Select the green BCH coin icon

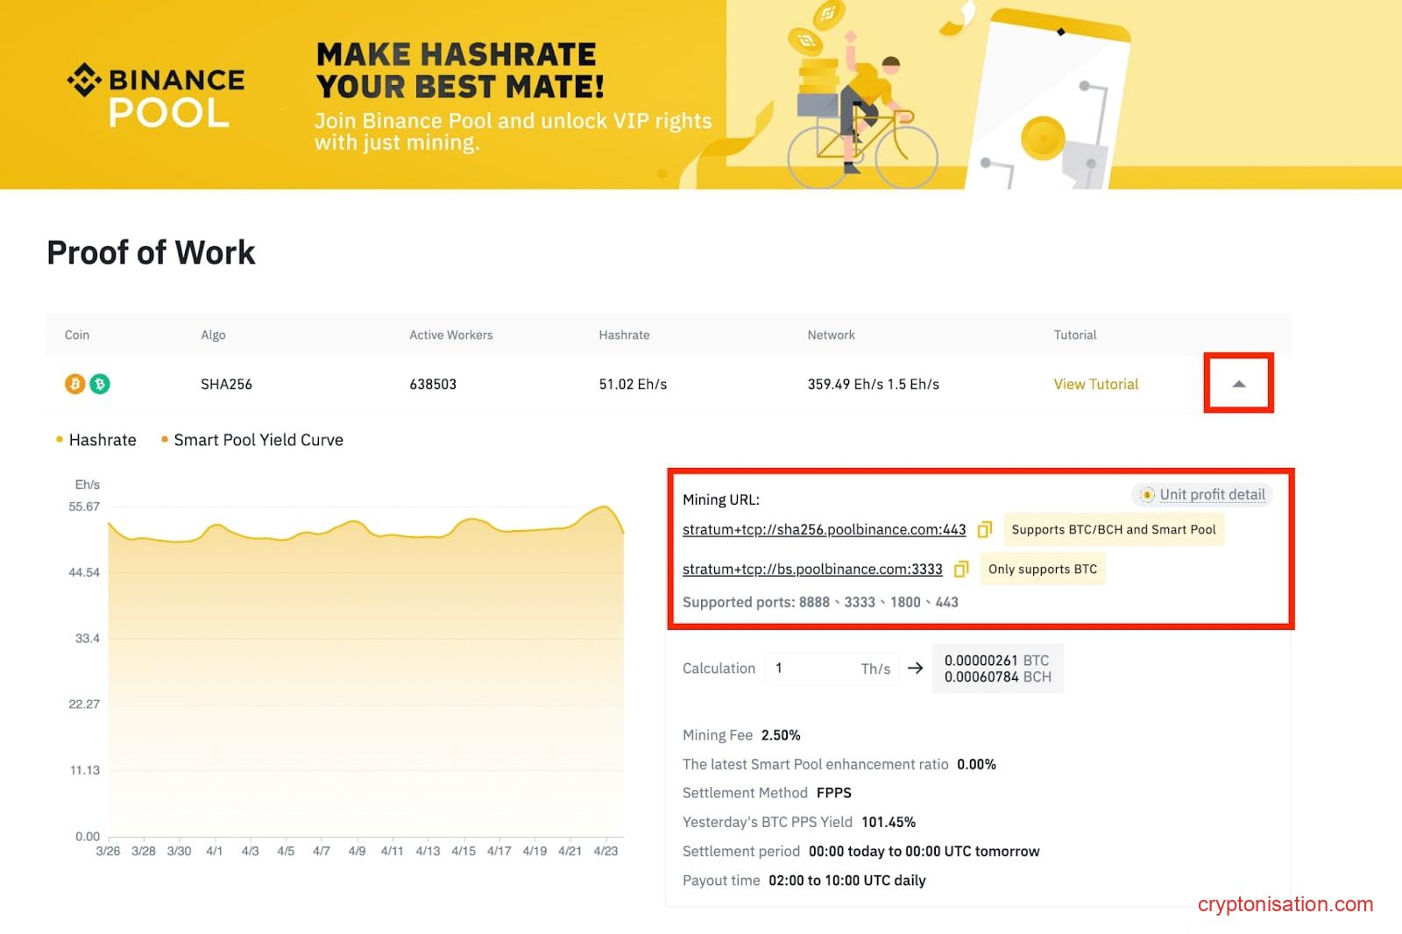pos(102,384)
